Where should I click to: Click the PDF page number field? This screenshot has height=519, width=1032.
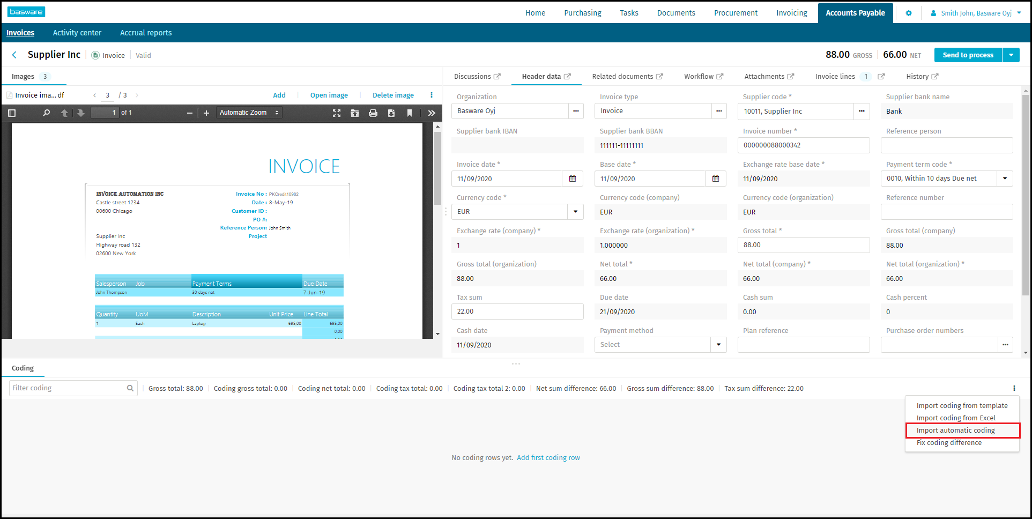[105, 113]
